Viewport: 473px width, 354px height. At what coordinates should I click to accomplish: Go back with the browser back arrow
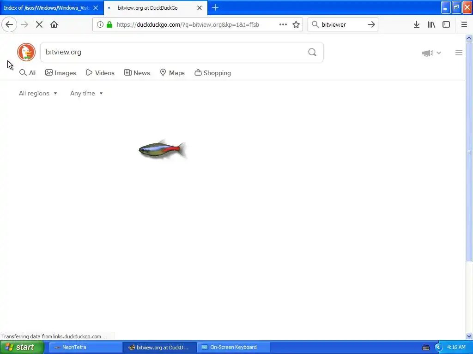[9, 25]
